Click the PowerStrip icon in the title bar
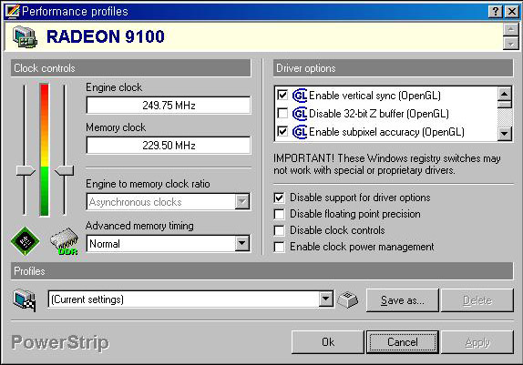The height and width of the screenshot is (365, 523). (x=13, y=11)
